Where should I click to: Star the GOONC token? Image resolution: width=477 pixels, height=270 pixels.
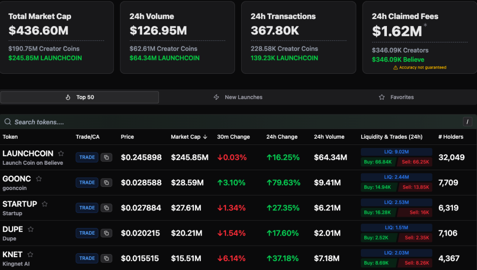pos(39,179)
